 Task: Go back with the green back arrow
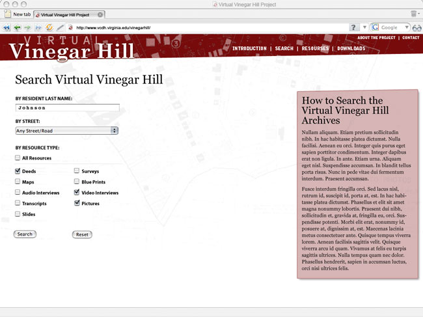(18, 27)
